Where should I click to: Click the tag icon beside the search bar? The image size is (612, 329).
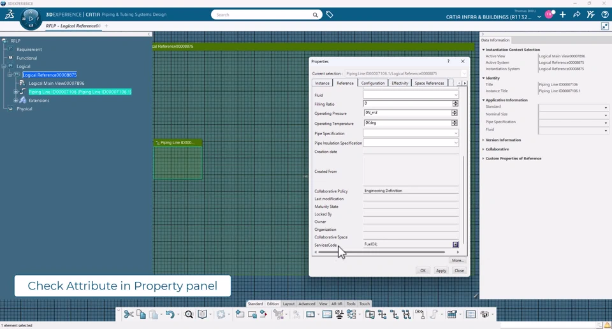[x=330, y=15]
